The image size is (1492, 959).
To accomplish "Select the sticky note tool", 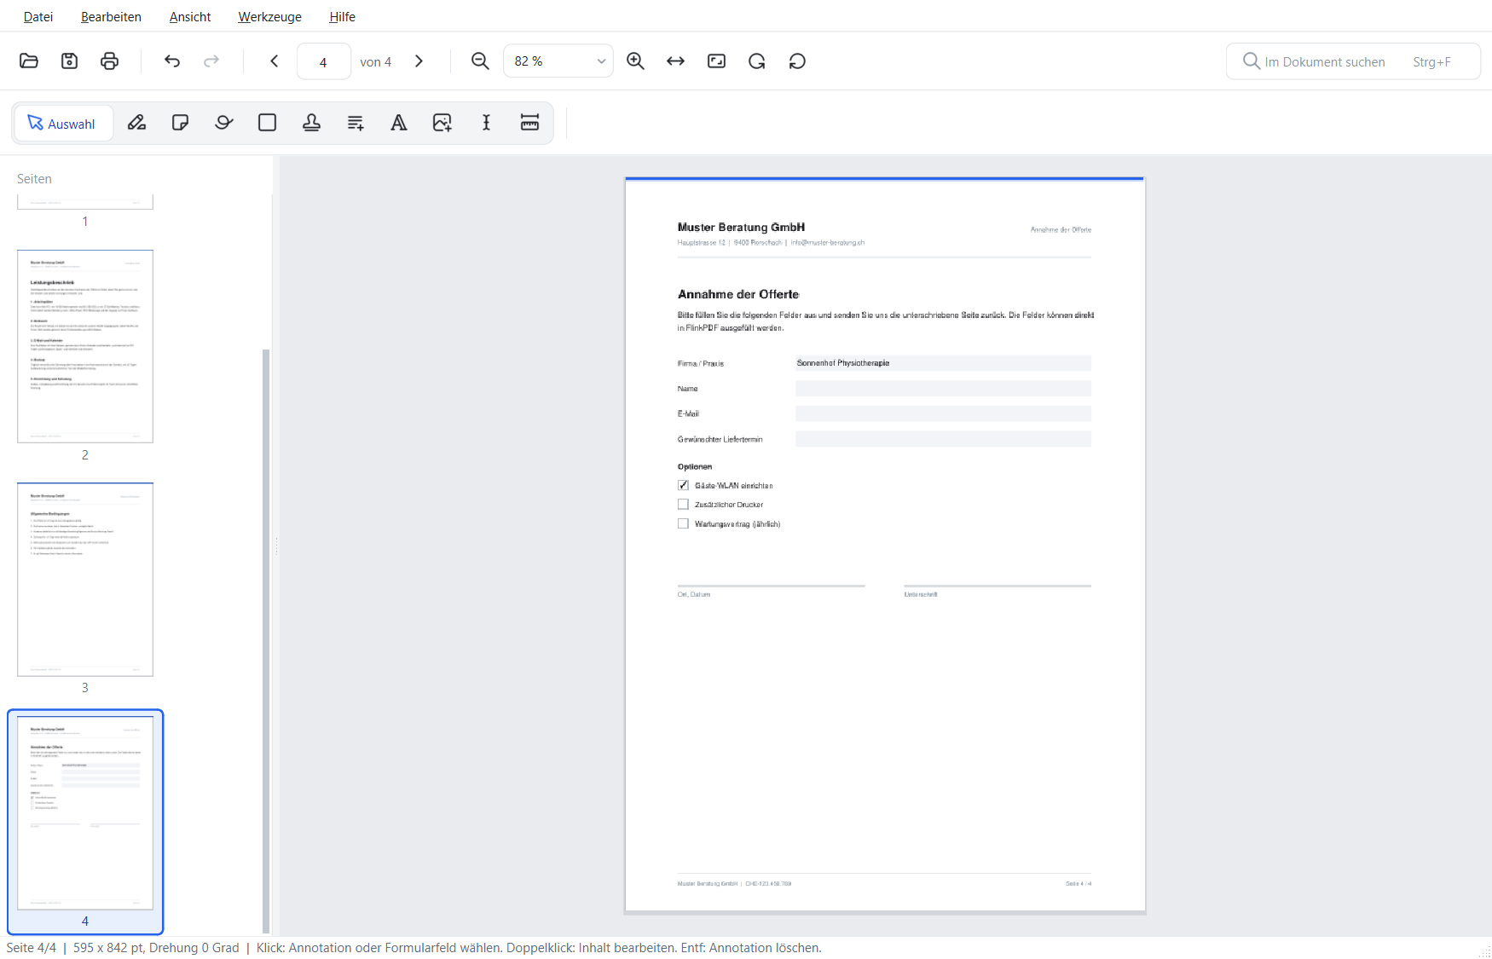I will click(180, 123).
